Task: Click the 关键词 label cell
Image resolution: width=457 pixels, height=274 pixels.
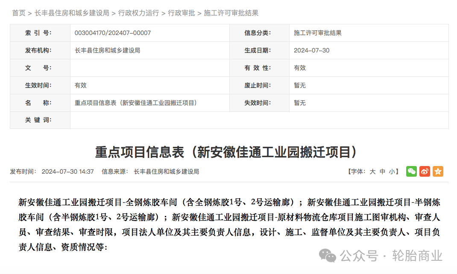Action: point(40,120)
